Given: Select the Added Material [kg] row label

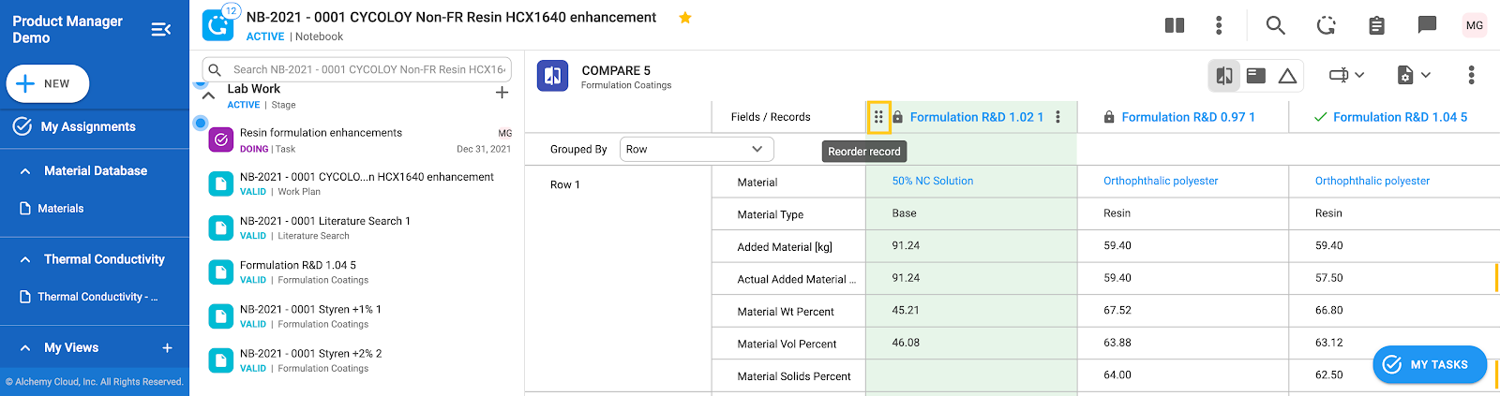Looking at the screenshot, I should point(785,247).
